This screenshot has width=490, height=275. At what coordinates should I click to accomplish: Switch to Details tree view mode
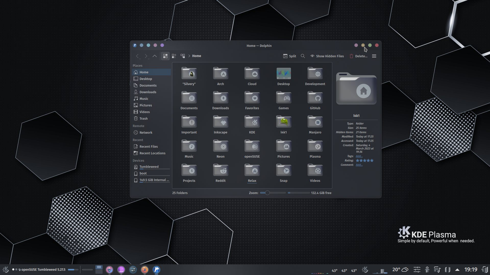pyautogui.click(x=183, y=56)
